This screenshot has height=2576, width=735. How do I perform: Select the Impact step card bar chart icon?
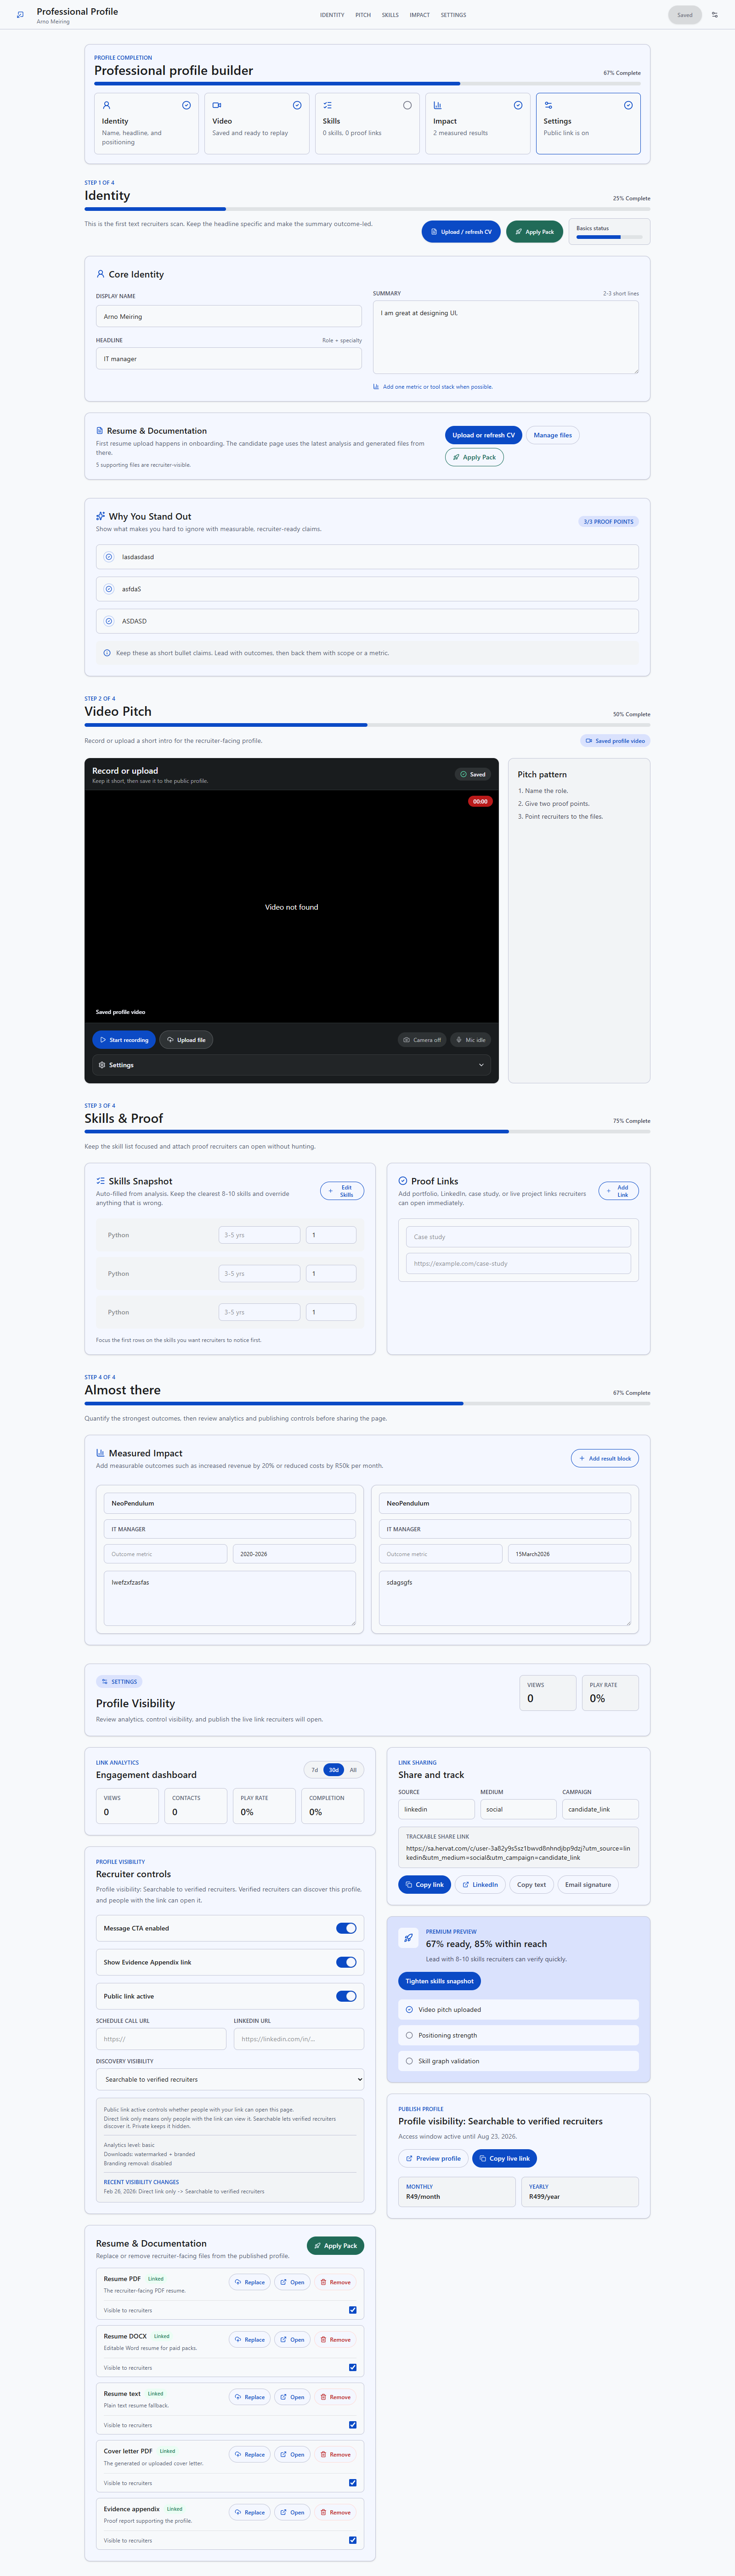point(438,105)
